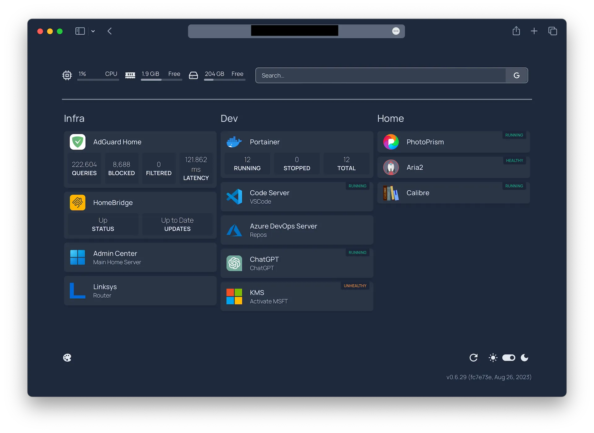
Task: Click the refresh icon at bottom right
Action: pos(473,358)
